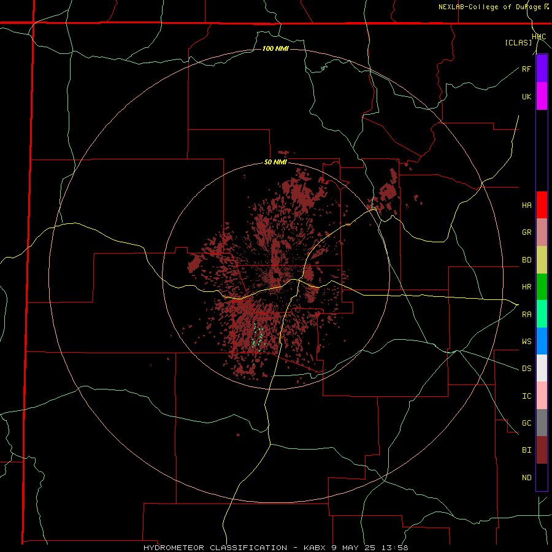Screen dimensions: 552x552
Task: Click the RF legend label
Action: pos(526,69)
